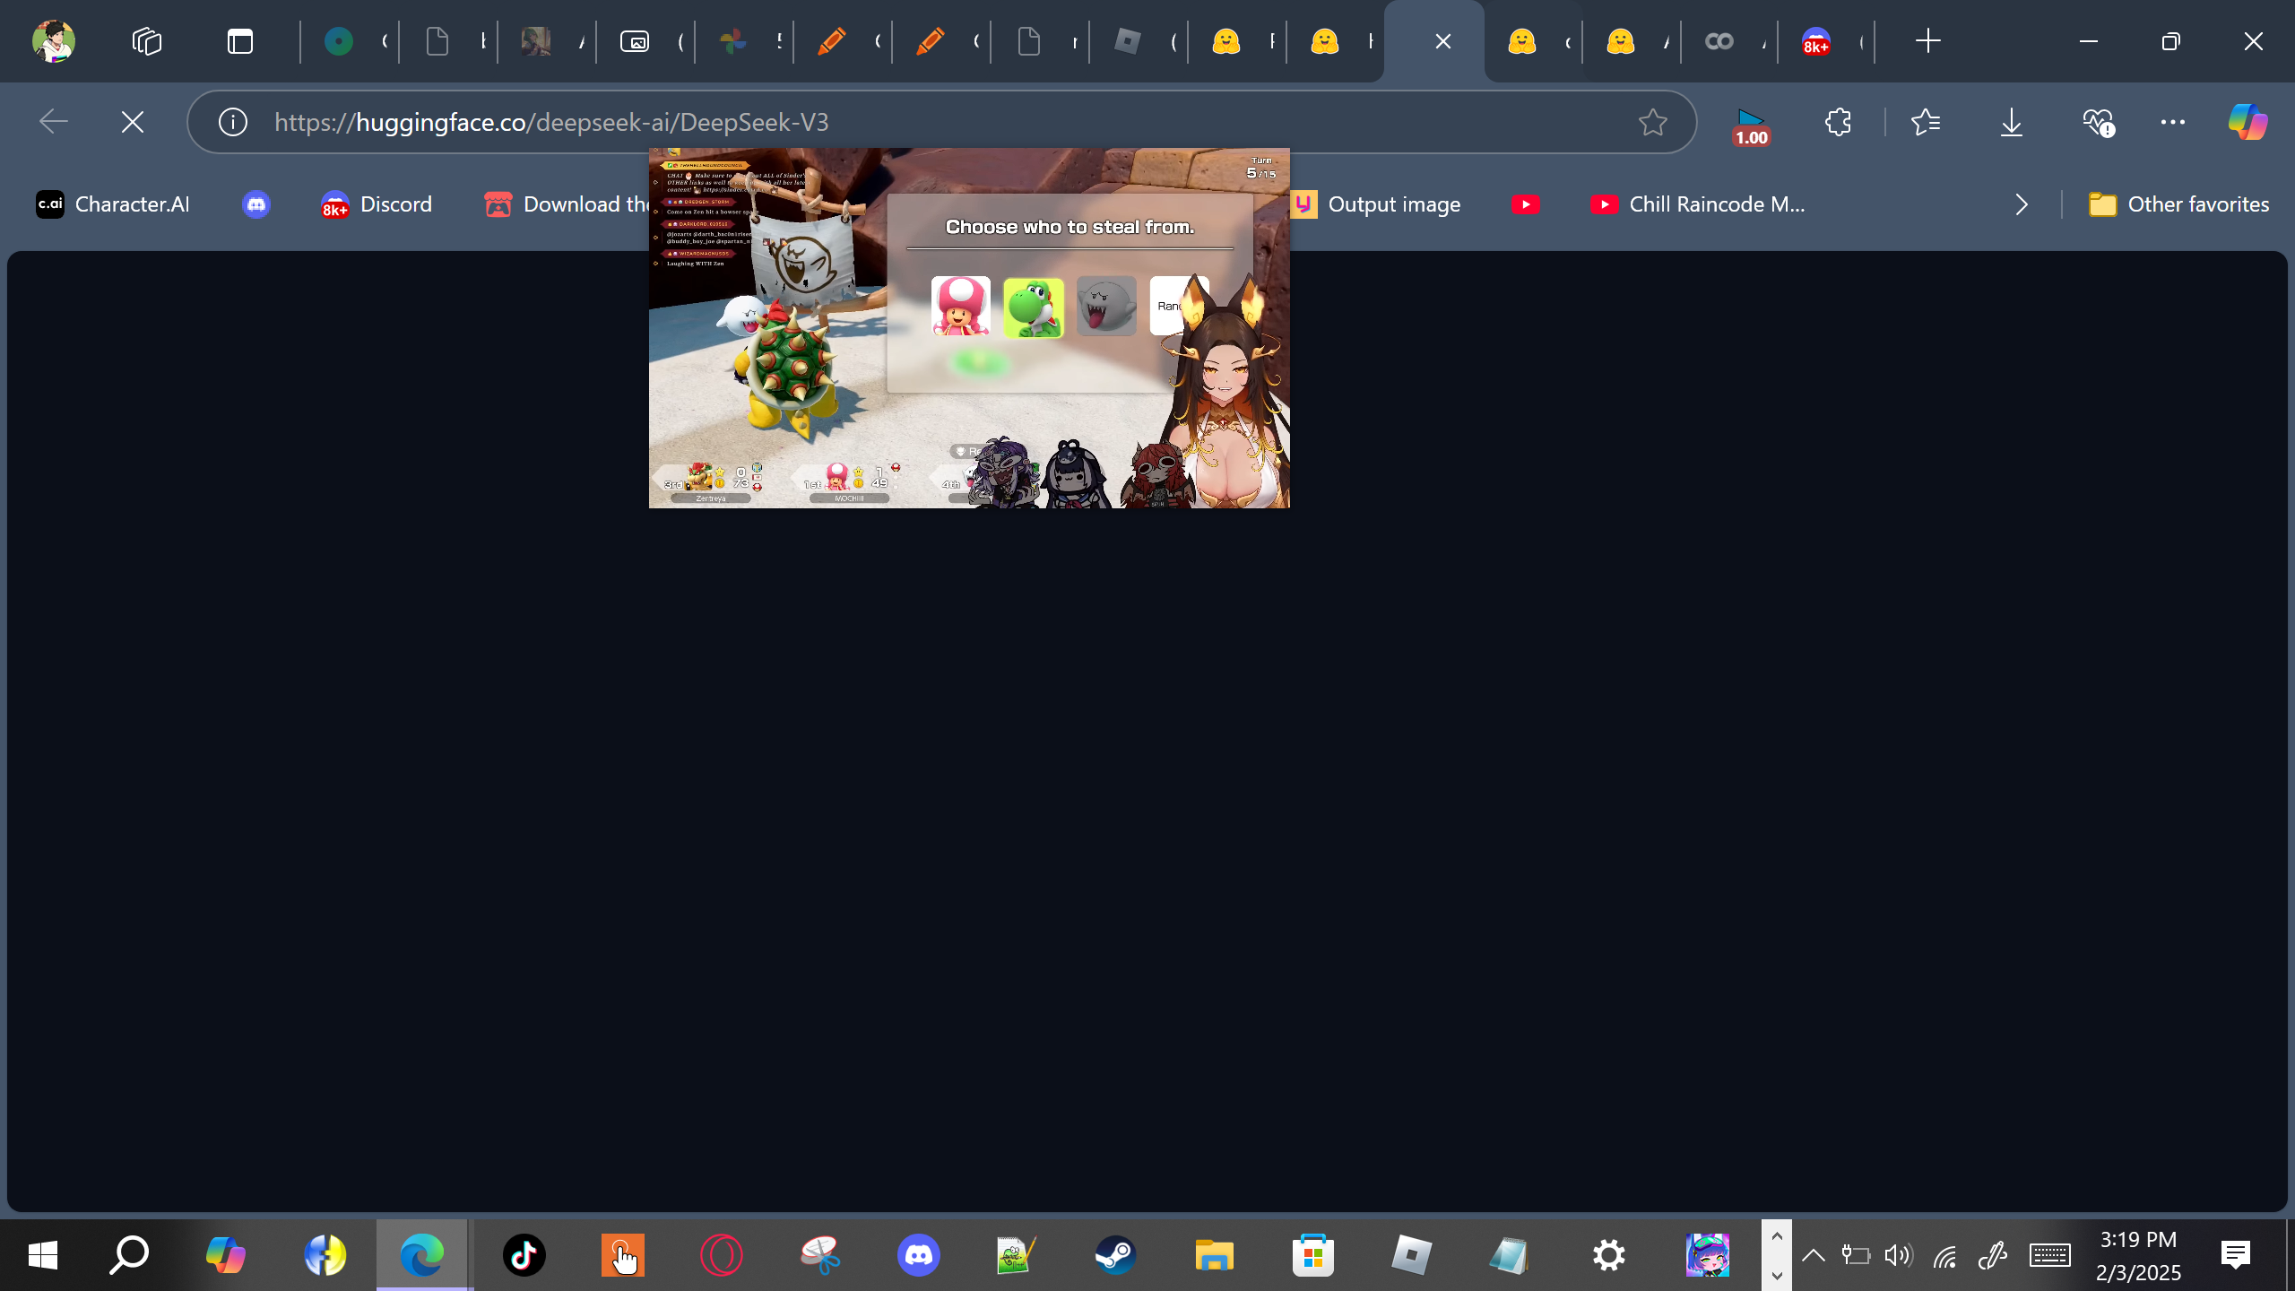This screenshot has width=2295, height=1291.
Task: Open the volume speaker tray icon
Action: [x=1899, y=1255]
